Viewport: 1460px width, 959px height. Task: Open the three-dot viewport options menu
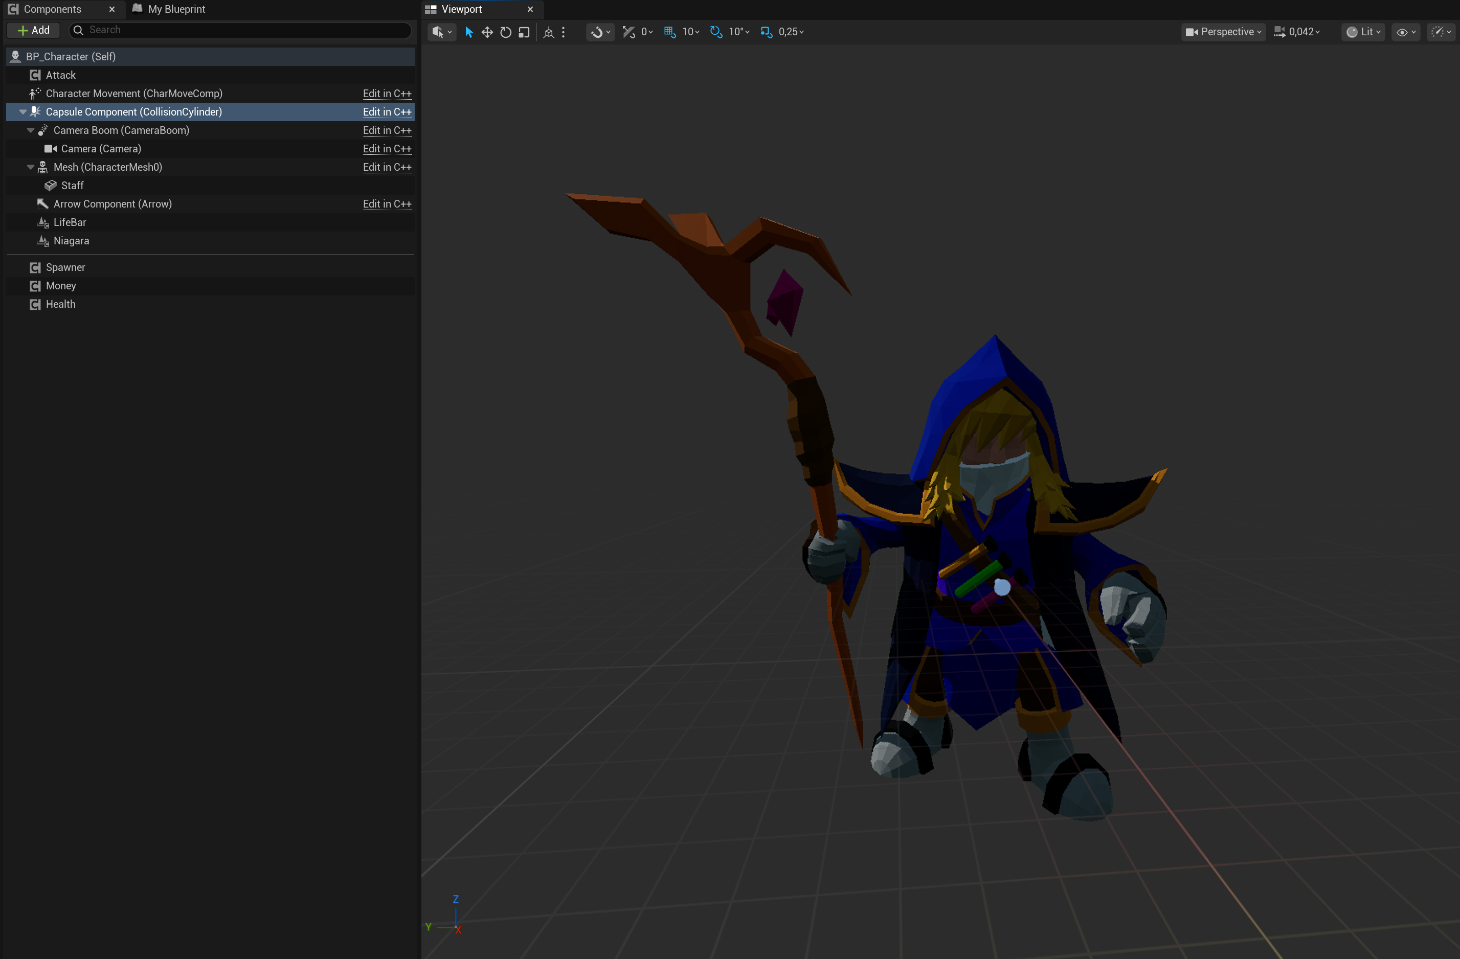point(563,32)
